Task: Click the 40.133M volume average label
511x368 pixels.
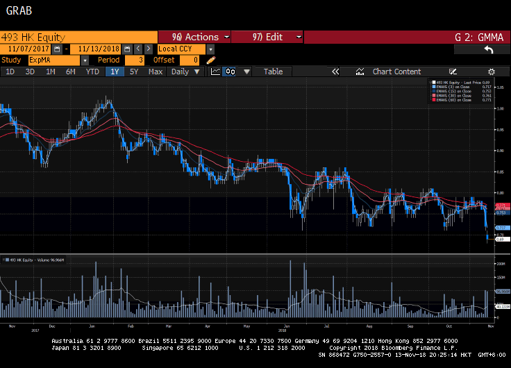Action: click(x=503, y=307)
